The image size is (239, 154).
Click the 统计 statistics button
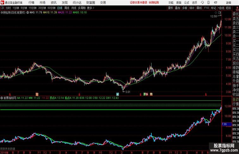pos(192,8)
